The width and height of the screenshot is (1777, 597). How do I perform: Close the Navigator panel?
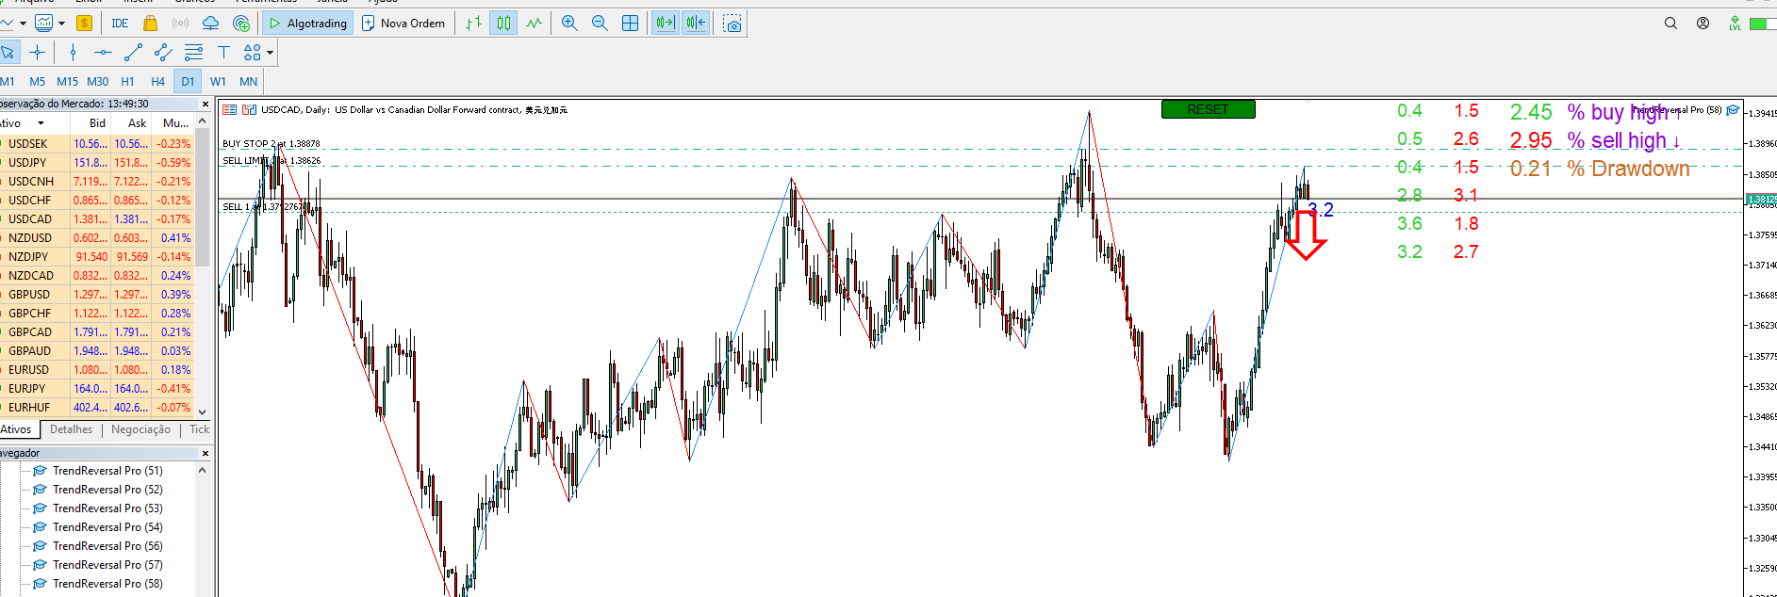coord(206,453)
